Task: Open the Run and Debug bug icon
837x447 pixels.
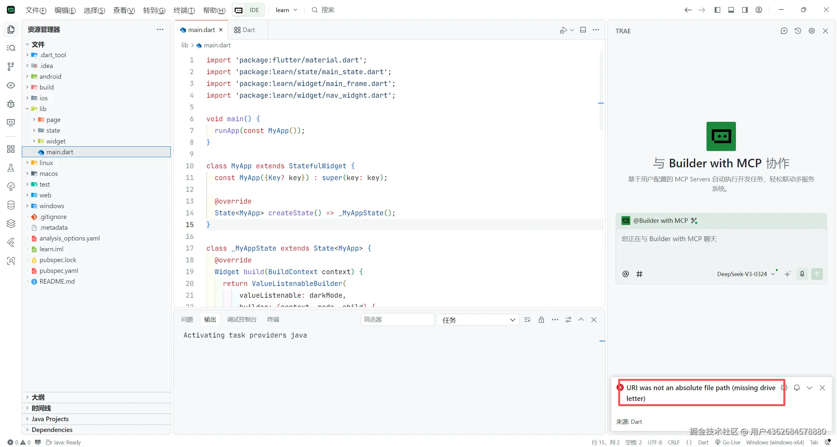Action: coord(11,104)
